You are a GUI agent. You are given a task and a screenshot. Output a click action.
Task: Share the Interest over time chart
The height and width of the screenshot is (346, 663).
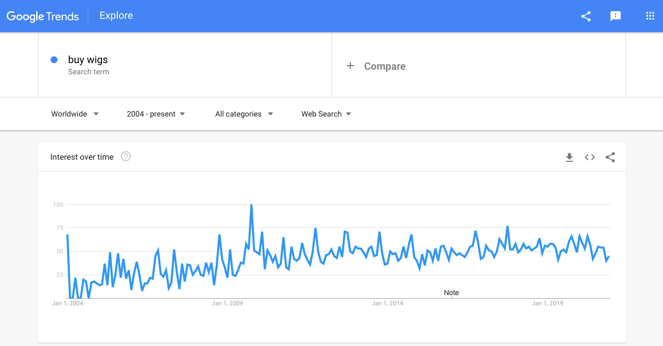coord(610,157)
